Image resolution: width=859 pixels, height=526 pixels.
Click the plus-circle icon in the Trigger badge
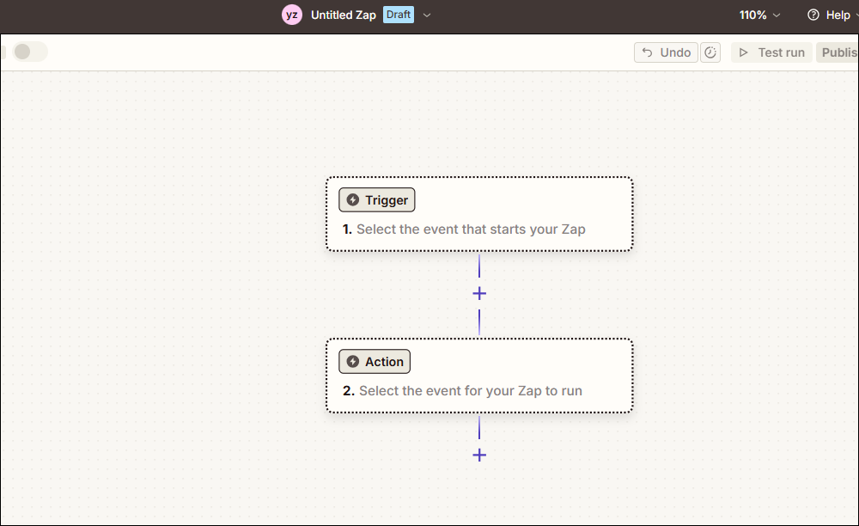(354, 199)
